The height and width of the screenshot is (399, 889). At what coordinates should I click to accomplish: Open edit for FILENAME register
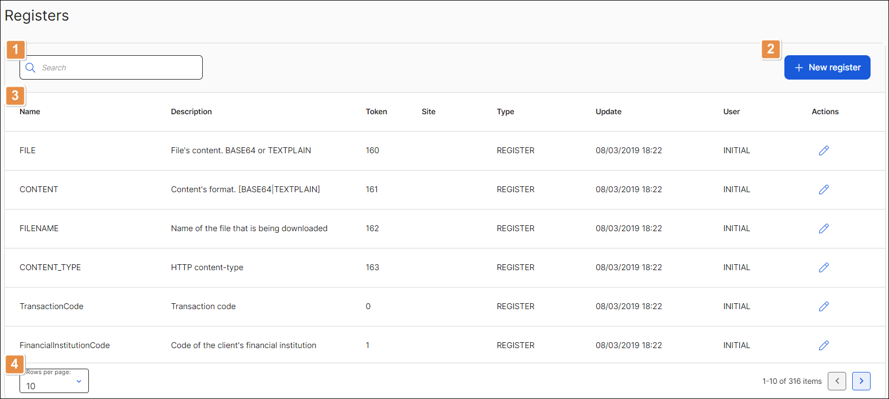point(823,228)
